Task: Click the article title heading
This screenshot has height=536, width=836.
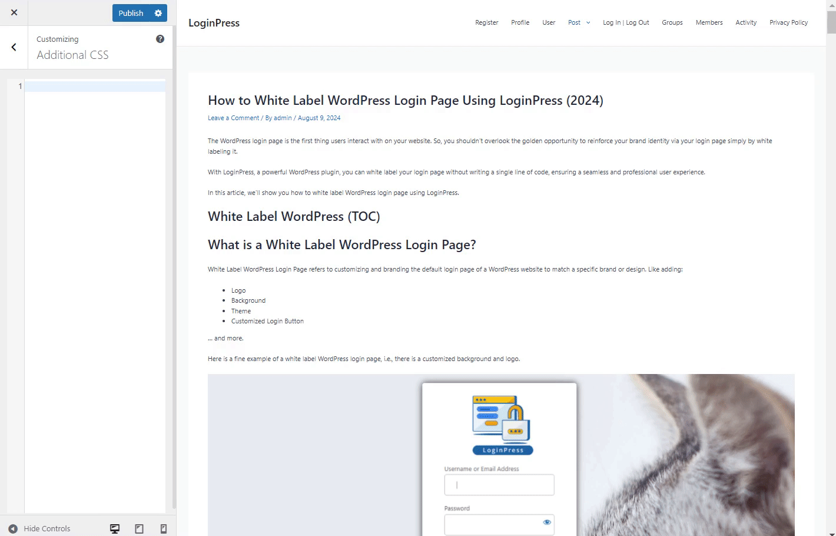Action: click(x=406, y=101)
